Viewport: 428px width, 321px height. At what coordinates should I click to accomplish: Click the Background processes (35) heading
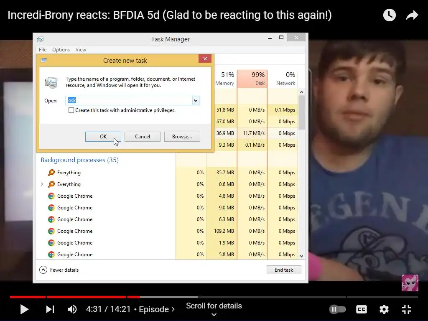point(80,160)
